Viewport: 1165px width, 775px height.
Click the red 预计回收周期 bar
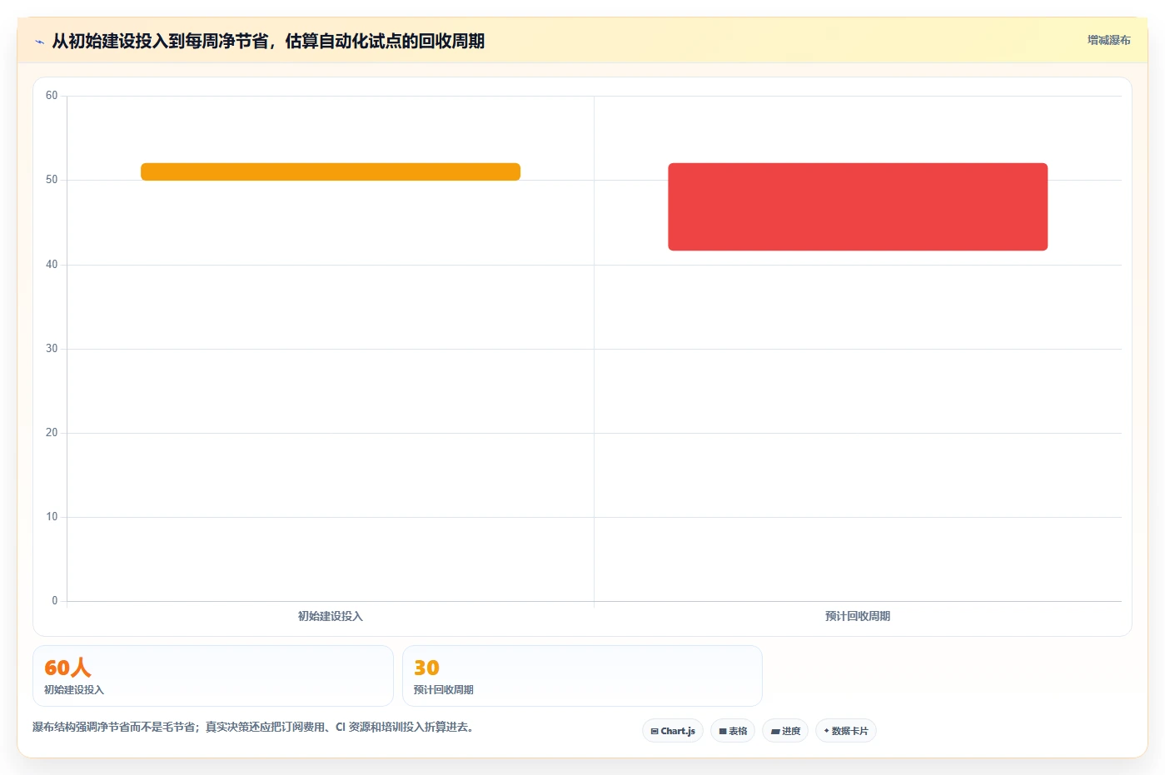coord(858,206)
